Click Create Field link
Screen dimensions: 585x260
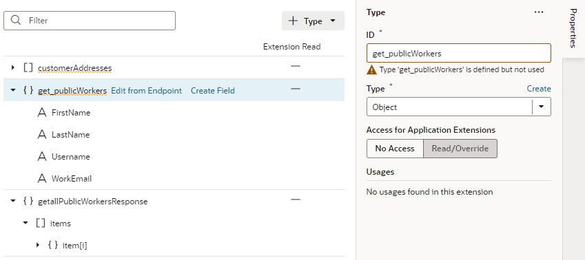tap(213, 91)
